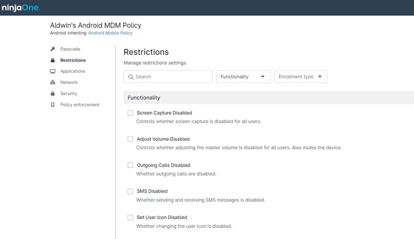The width and height of the screenshot is (414, 239).
Task: Click the padlock icon next to Restrictions
Action: pyautogui.click(x=53, y=60)
